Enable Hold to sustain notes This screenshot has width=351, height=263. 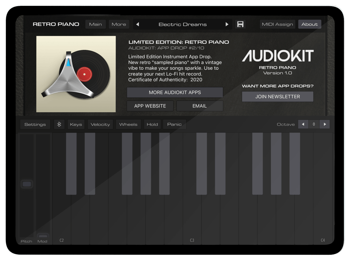point(152,124)
